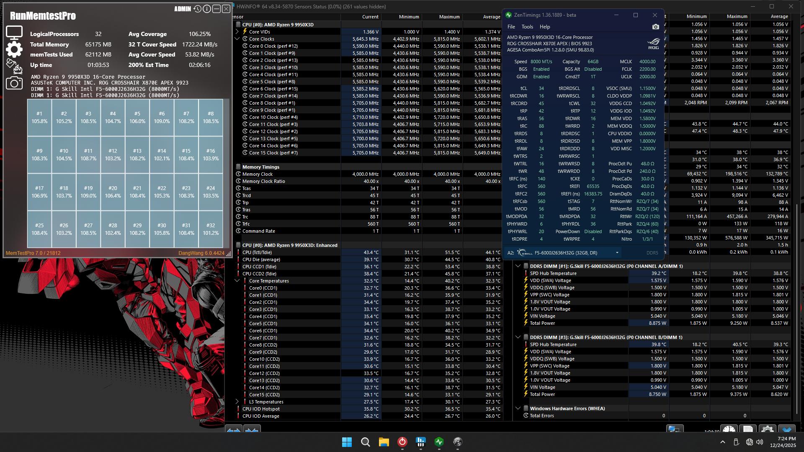Capture ZenTimings screenshot with camera icon
This screenshot has height=452, width=804.
(656, 27)
